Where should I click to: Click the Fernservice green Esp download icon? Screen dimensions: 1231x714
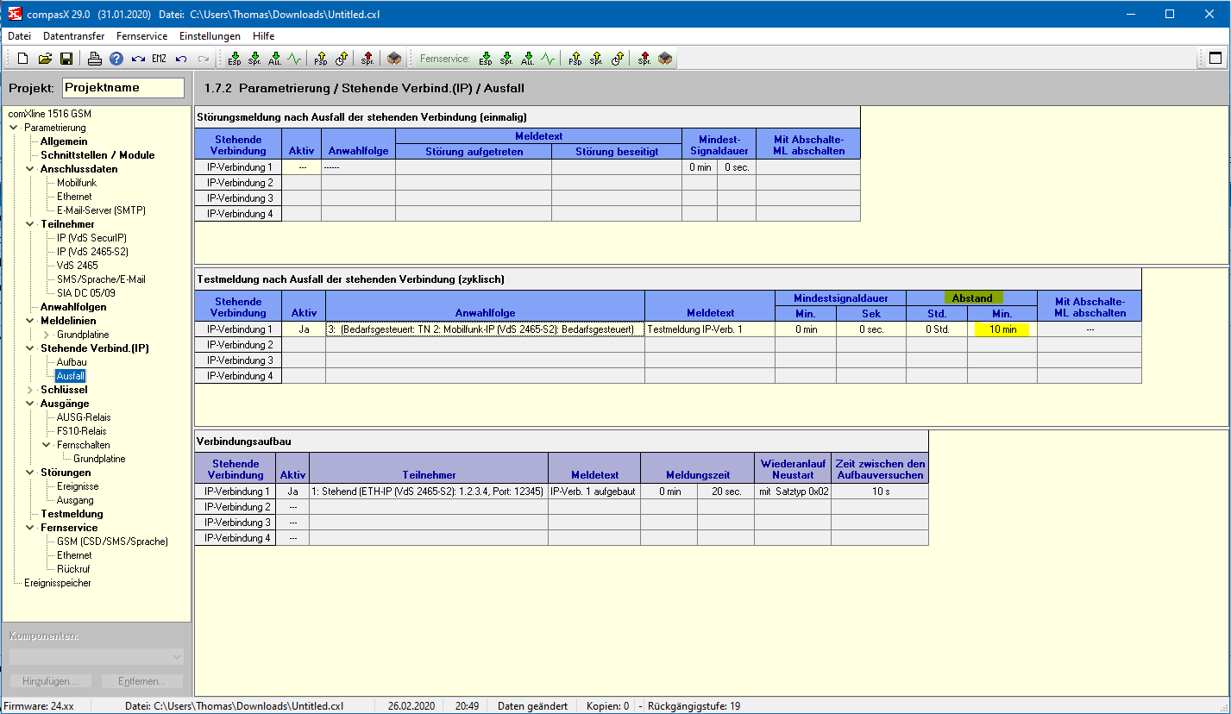tap(485, 59)
